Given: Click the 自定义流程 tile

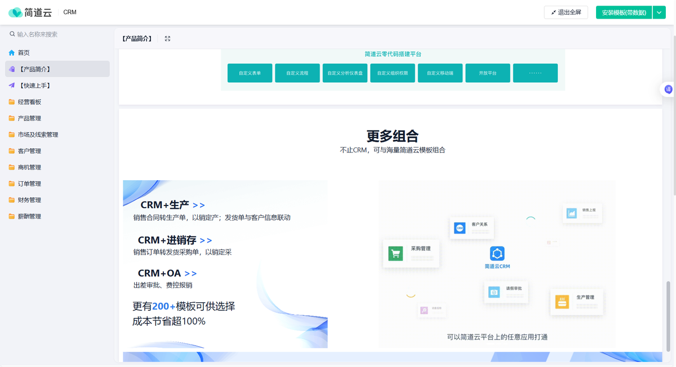Looking at the screenshot, I should [297, 73].
